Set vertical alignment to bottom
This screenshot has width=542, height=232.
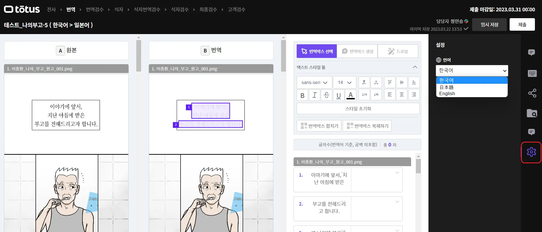click(414, 82)
